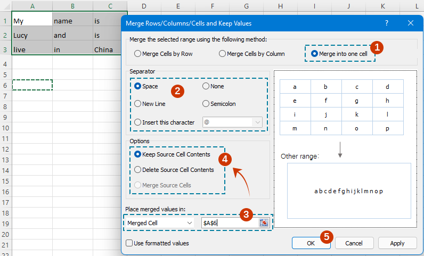424x256 pixels.
Task: Select row 6 header
Action: click(6, 86)
